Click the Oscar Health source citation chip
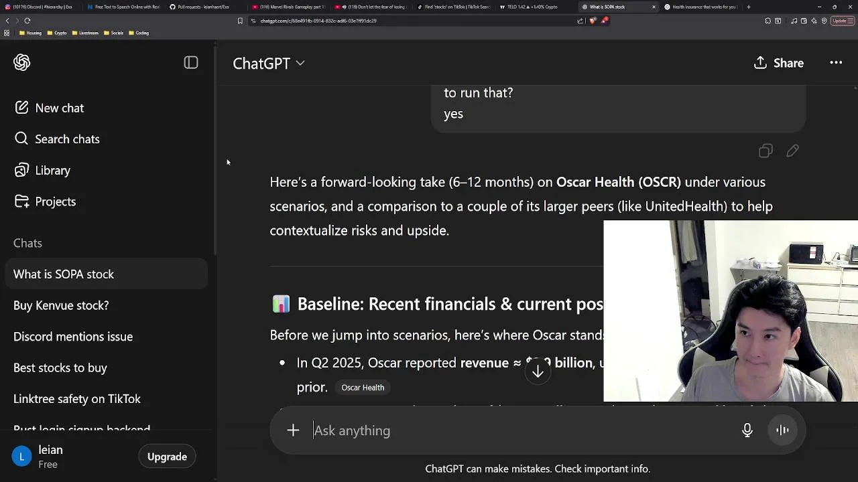 tap(363, 388)
